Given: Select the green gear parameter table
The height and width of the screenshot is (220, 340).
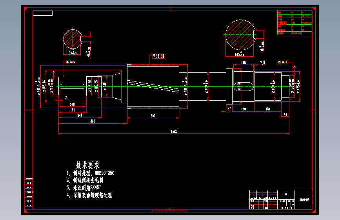Looking at the screenshot, I should (x=295, y=23).
